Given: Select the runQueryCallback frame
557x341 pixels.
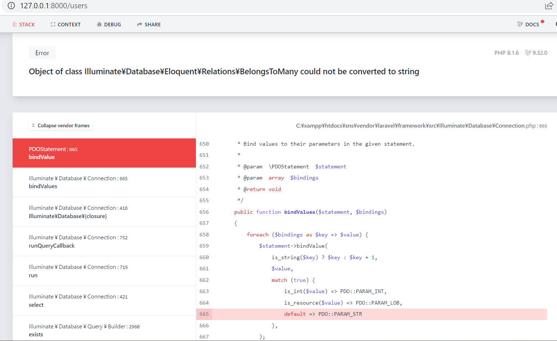Looking at the screenshot, I should [104, 242].
